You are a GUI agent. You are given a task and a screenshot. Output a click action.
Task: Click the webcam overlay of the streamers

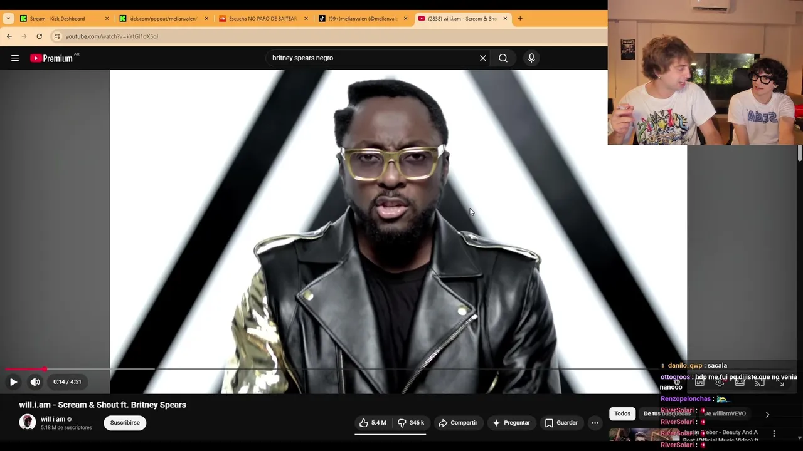click(705, 73)
